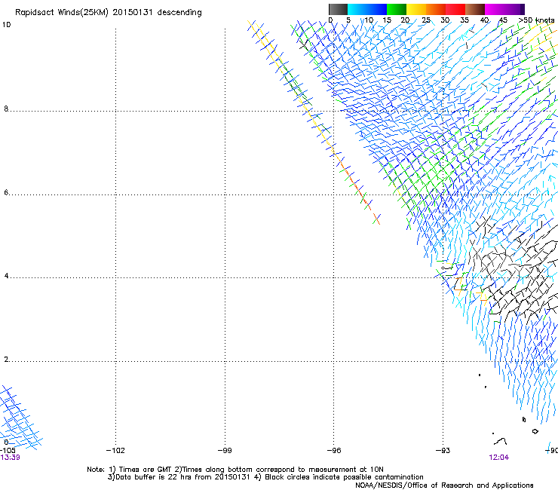
Task: Pick the red 30-35 knots color segment
Action: point(455,9)
